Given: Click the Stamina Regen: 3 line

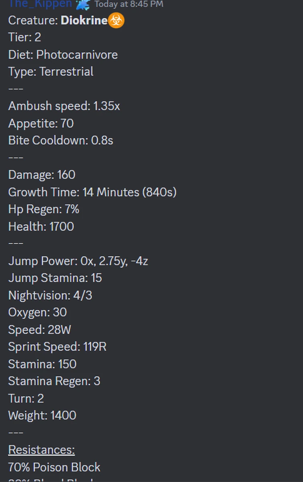Looking at the screenshot, I should point(54,381).
